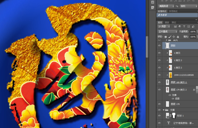Image resolution: width=198 pixels, height=128 pixels.
Task: Toggle visibility of 1 拷贝 3 layer
Action: point(159,60)
